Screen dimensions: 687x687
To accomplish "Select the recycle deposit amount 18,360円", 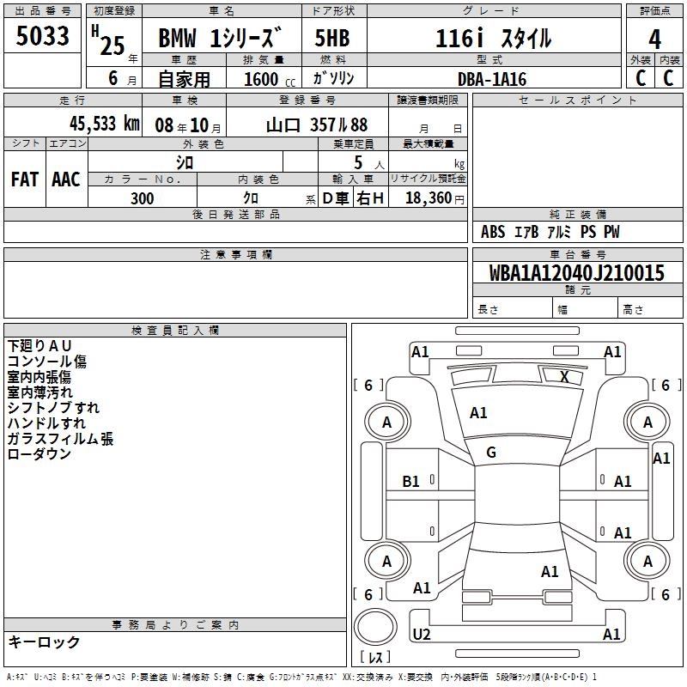I will 428,198.
